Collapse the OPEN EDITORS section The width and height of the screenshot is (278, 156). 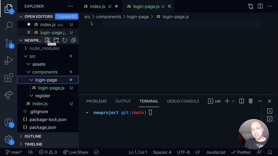coord(39,16)
